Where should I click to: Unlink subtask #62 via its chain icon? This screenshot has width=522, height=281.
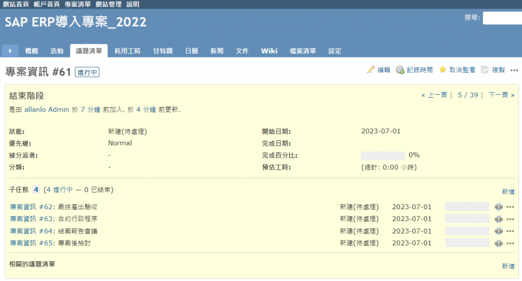(499, 207)
